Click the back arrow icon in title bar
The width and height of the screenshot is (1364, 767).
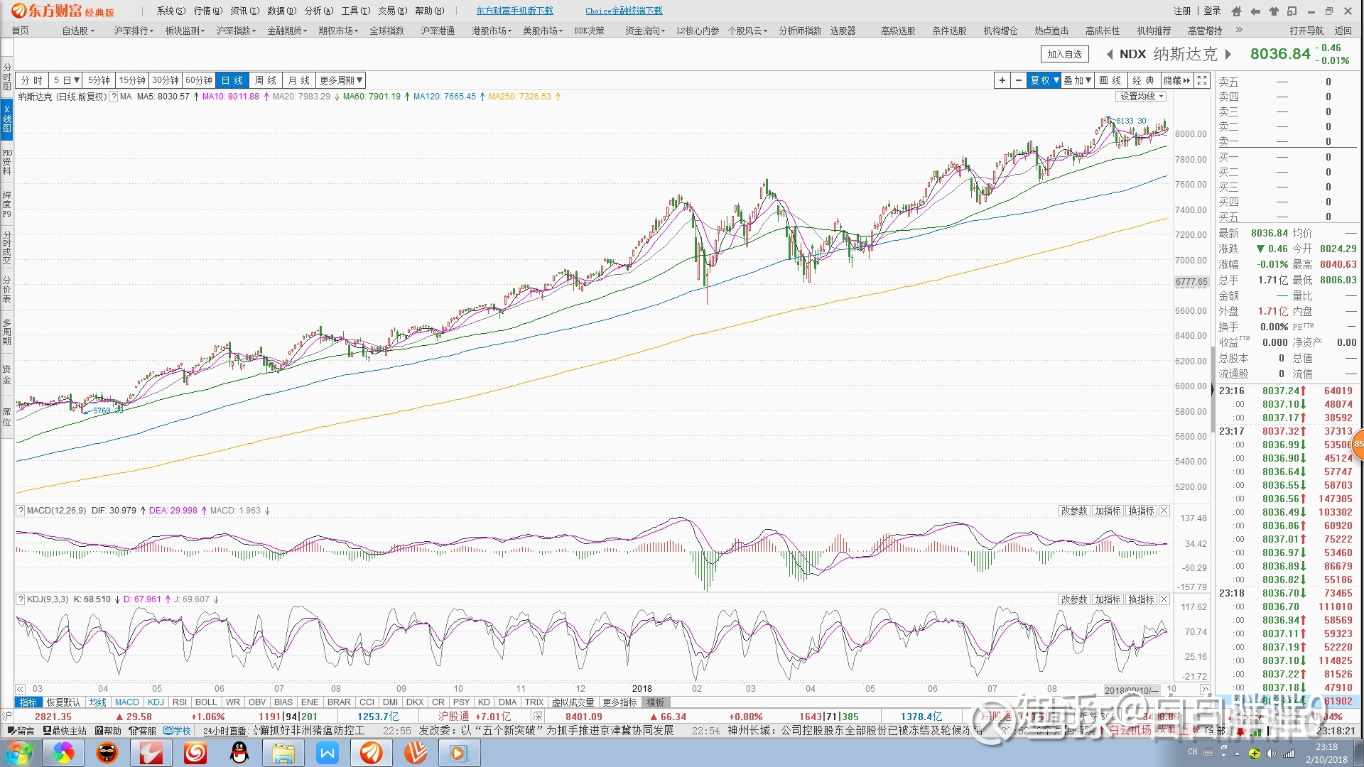(1255, 11)
